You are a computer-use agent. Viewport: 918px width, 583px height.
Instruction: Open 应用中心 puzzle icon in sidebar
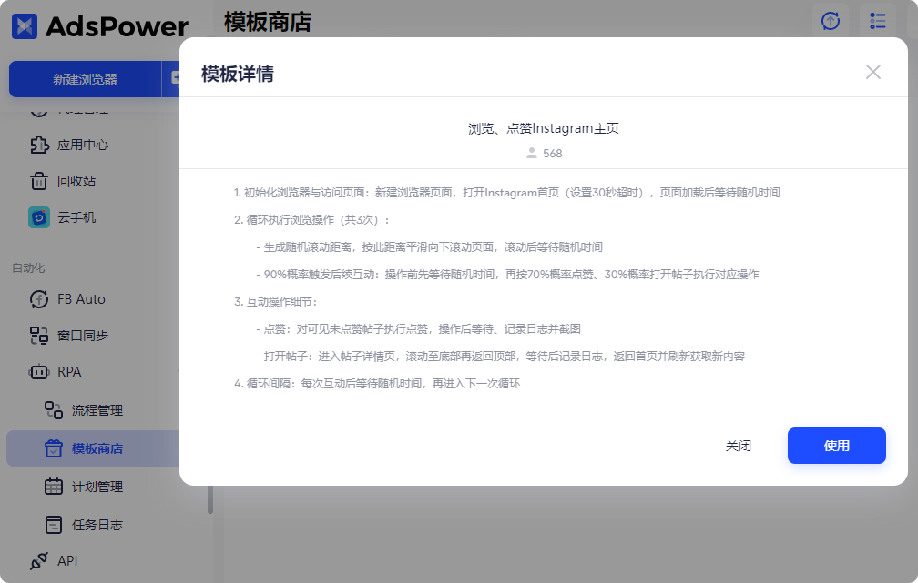point(39,145)
